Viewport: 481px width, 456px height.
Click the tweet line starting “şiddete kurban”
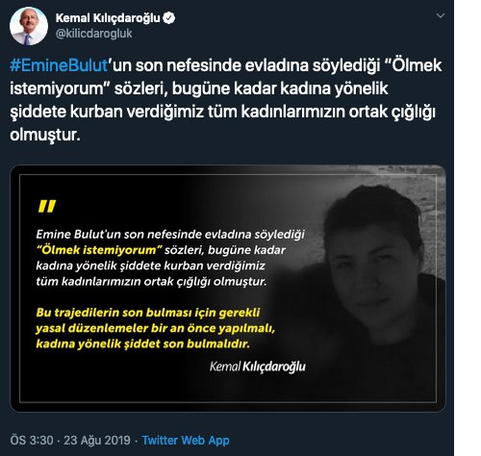pos(222,112)
